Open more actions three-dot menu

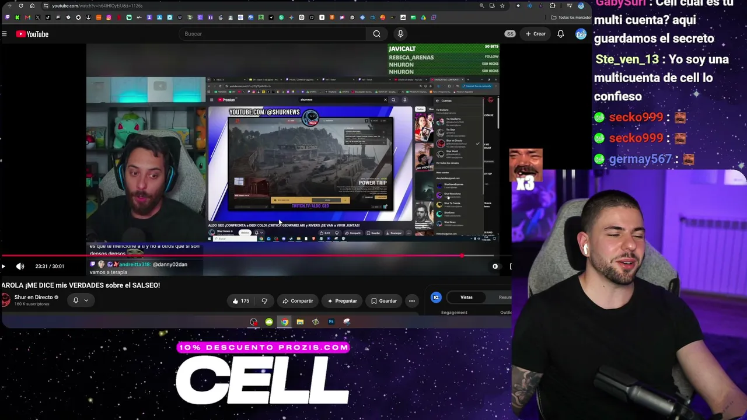pos(412,301)
